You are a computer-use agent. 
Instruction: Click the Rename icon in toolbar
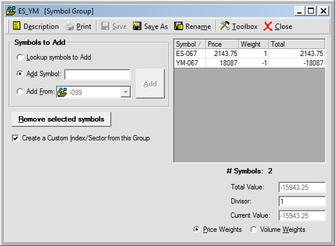tap(178, 26)
